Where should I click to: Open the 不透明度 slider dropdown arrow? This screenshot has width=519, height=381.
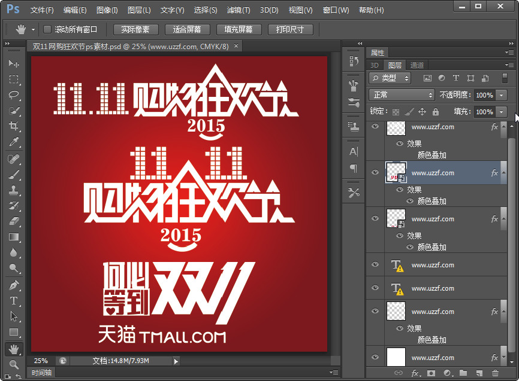point(502,95)
